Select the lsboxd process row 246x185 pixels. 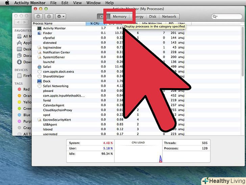tap(136, 129)
